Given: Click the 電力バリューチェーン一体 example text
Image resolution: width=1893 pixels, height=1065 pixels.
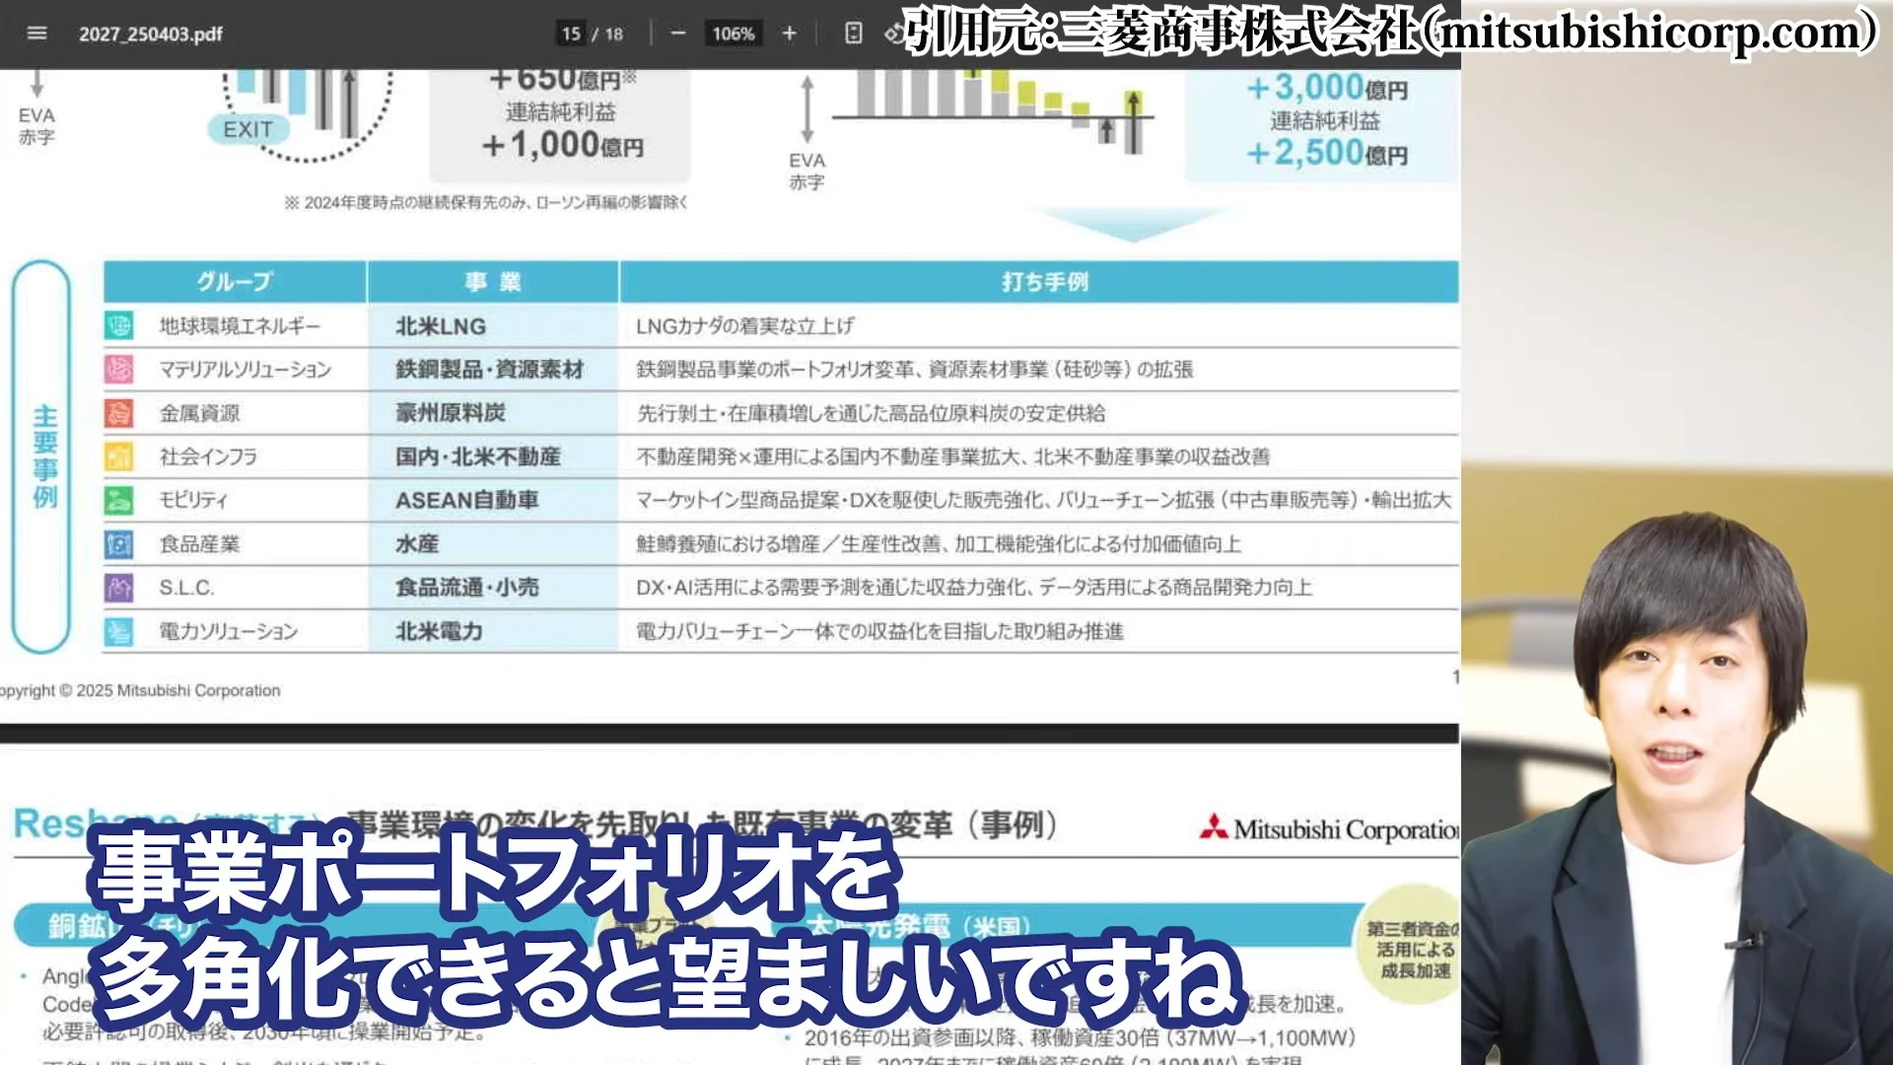Looking at the screenshot, I should click(x=879, y=631).
